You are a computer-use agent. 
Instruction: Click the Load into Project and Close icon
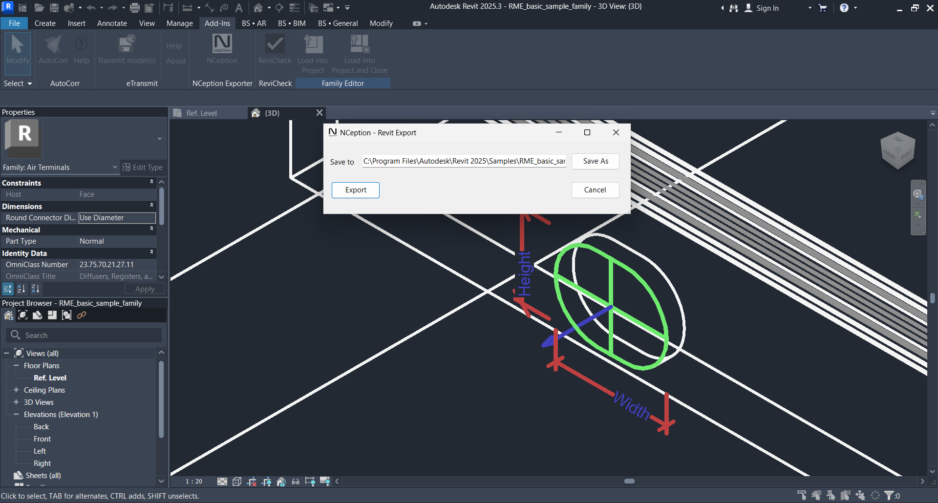coord(360,44)
